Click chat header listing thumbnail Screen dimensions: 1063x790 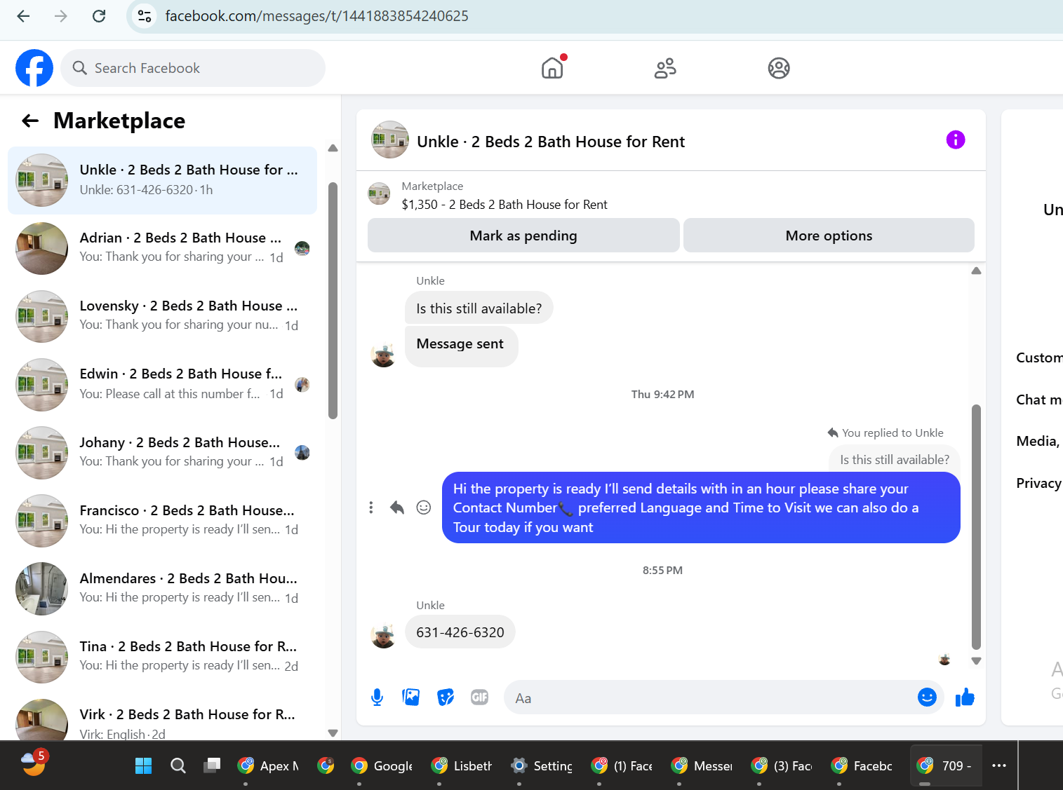tap(390, 139)
